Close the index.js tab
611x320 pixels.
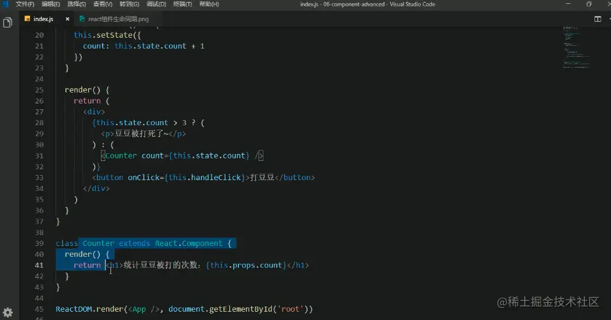(x=68, y=19)
